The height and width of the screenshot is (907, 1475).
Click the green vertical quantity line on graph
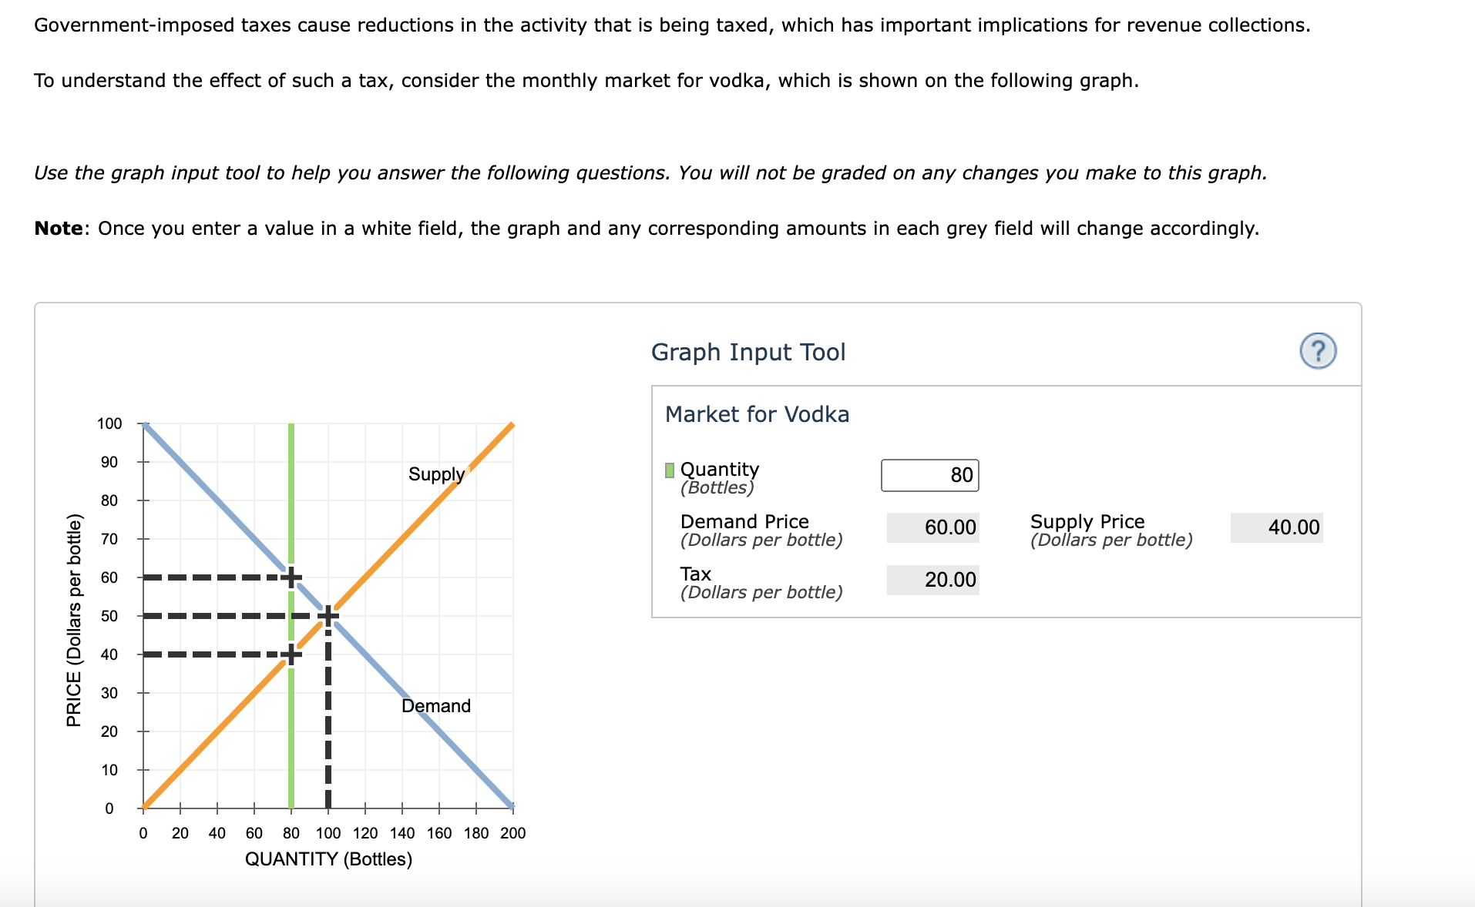click(x=291, y=731)
